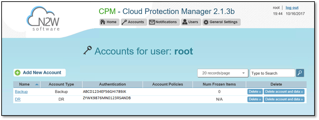319x120 pixels.
Task: Click the Account Policies column header
Action: [168, 84]
